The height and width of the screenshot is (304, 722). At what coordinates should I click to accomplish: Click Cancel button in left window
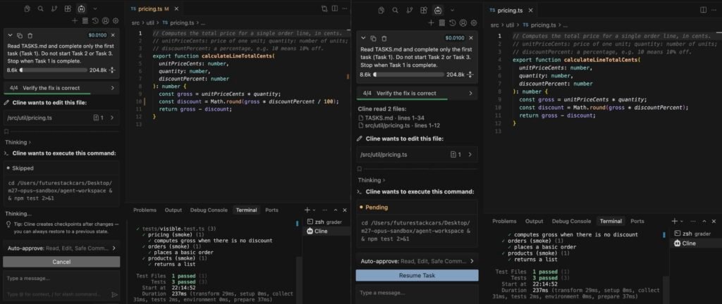click(61, 262)
